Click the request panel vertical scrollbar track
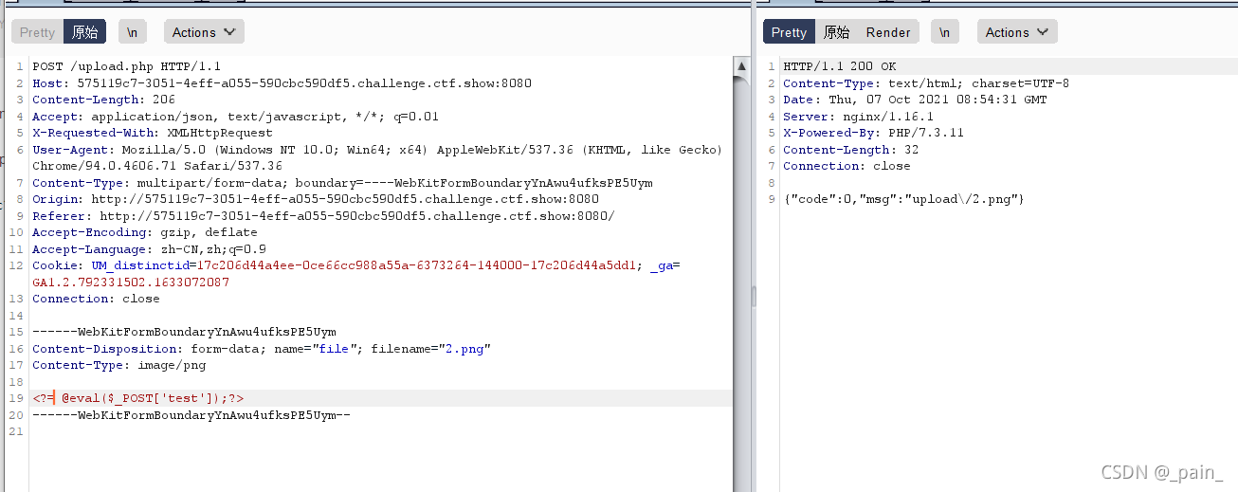The width and height of the screenshot is (1238, 492). [742, 284]
